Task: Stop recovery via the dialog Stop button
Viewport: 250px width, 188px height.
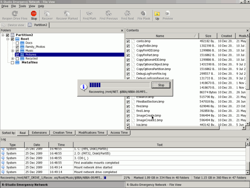Action: (161, 85)
